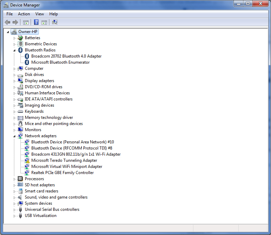The width and height of the screenshot is (271, 235).
Task: Expand the System devices arrow
Action: point(14,204)
